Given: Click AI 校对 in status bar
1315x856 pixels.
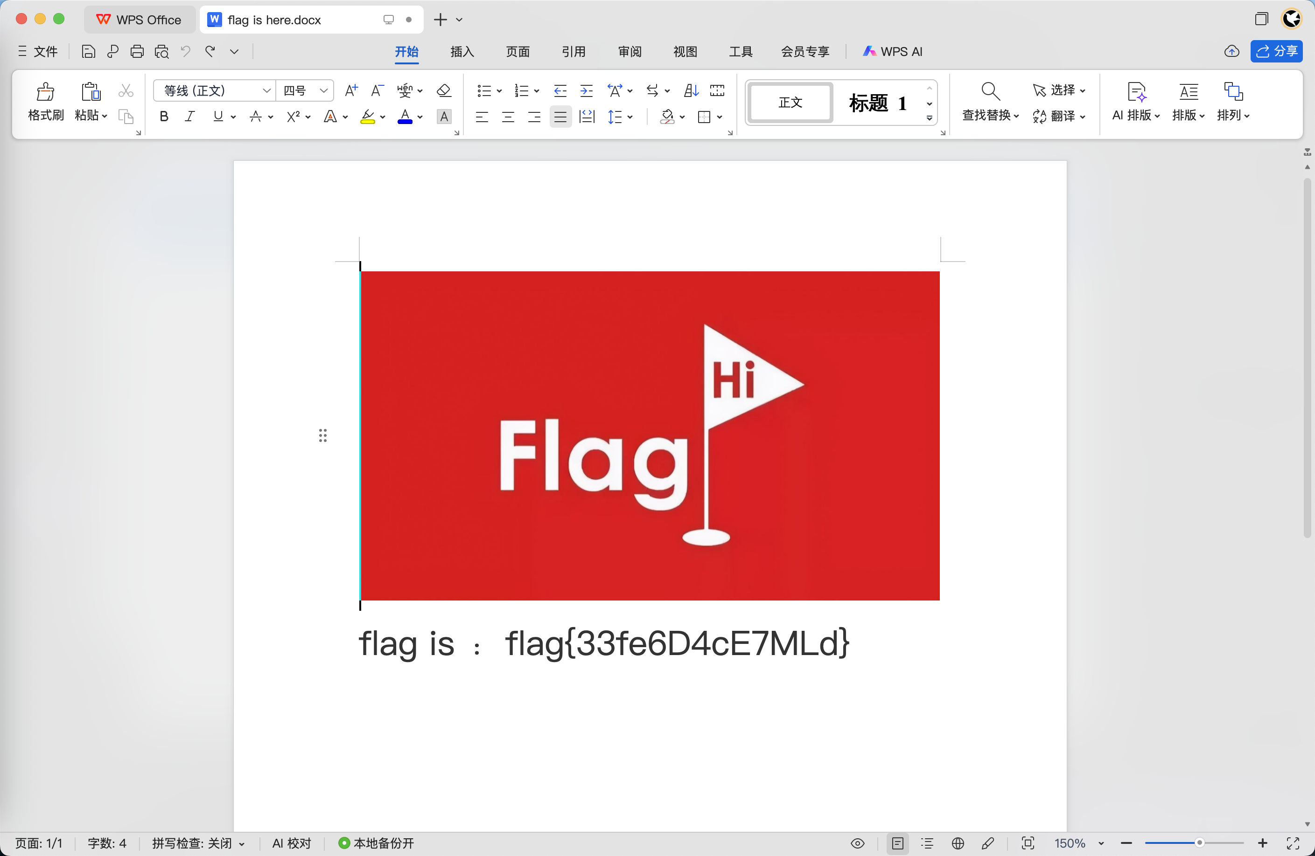Looking at the screenshot, I should [x=292, y=843].
